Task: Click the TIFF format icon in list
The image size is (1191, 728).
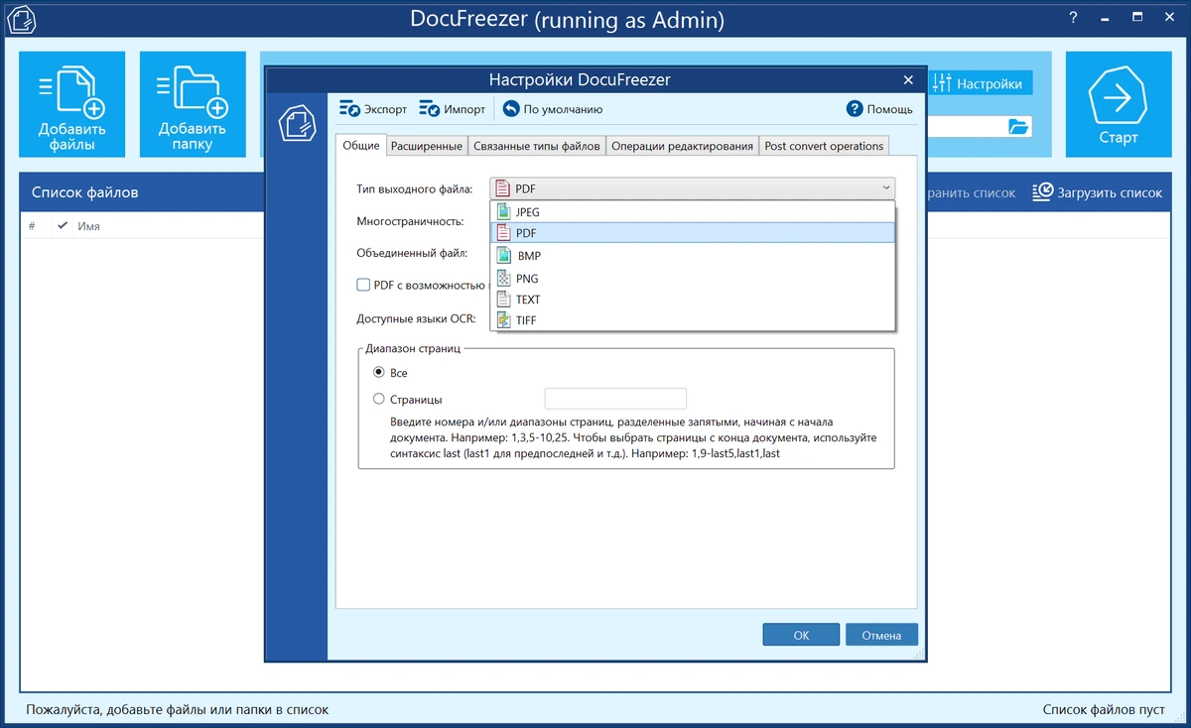Action: (503, 320)
